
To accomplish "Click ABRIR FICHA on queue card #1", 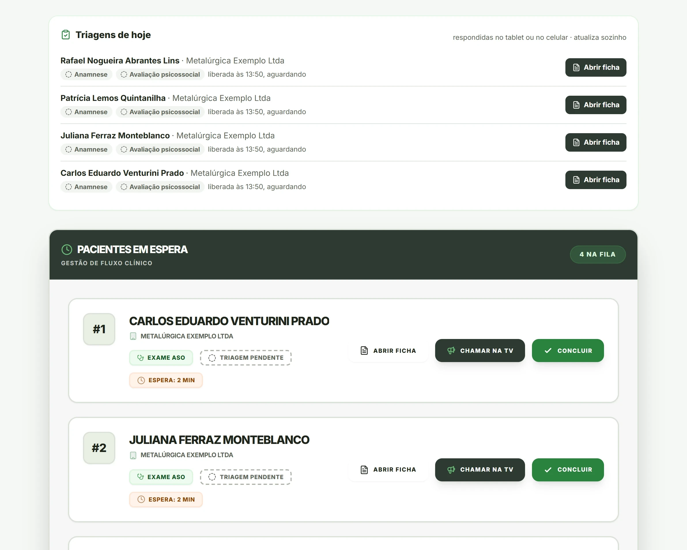I will (x=388, y=351).
